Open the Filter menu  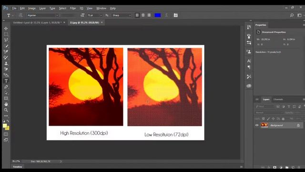click(x=73, y=8)
